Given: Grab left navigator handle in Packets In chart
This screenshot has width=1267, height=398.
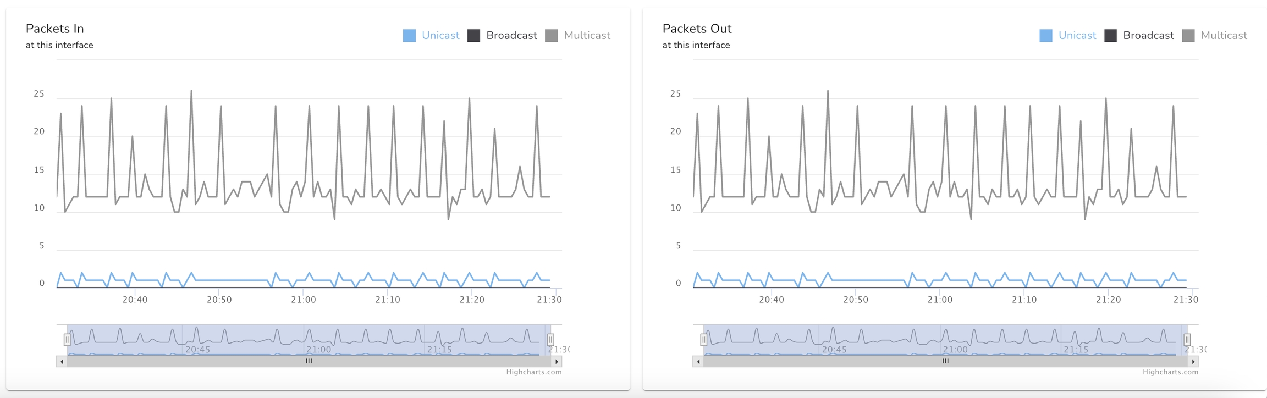Looking at the screenshot, I should pos(67,340).
